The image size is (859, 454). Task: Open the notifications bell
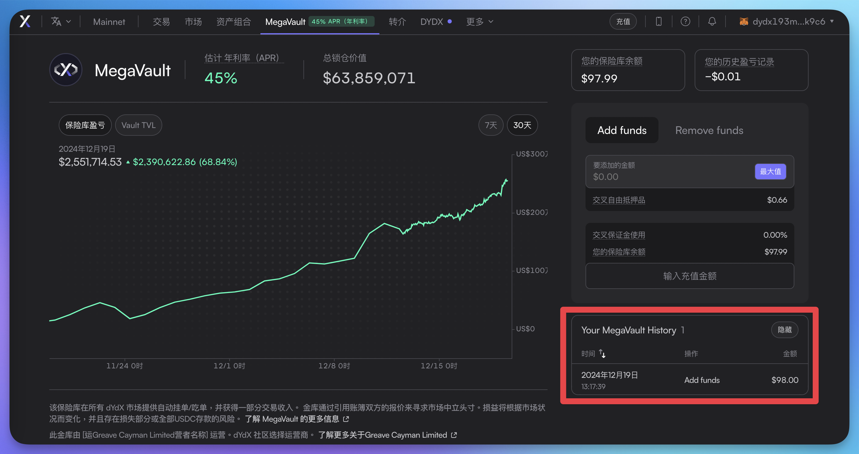[712, 22]
